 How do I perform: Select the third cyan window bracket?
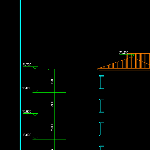pos(102,129)
